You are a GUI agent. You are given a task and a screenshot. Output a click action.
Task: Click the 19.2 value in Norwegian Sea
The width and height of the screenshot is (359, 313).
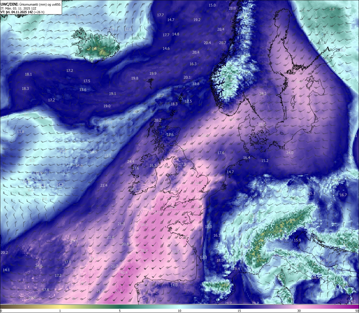point(197,20)
